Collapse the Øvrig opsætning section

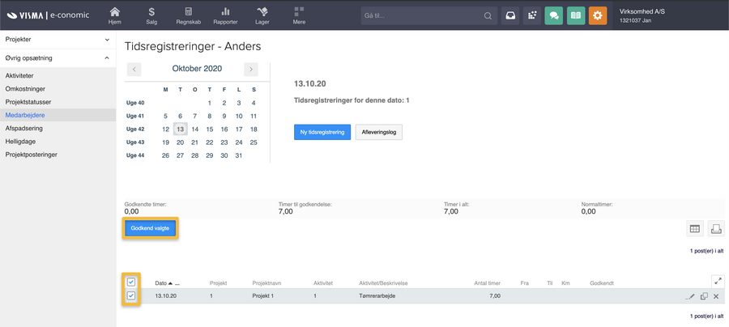tap(107, 58)
